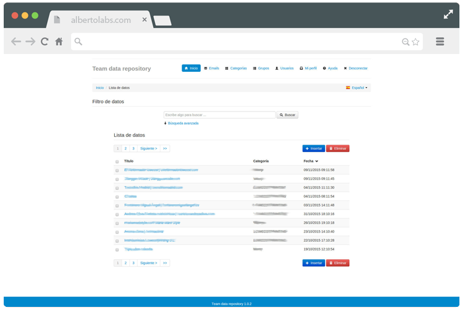The image size is (465, 310).
Task: Go to page 3 in bottom pagination
Action: point(133,263)
